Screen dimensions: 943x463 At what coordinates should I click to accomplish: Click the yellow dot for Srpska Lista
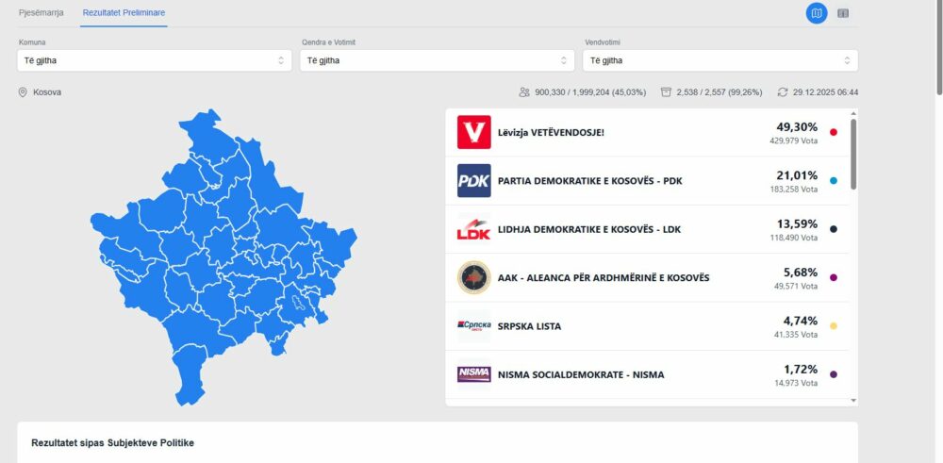[833, 326]
